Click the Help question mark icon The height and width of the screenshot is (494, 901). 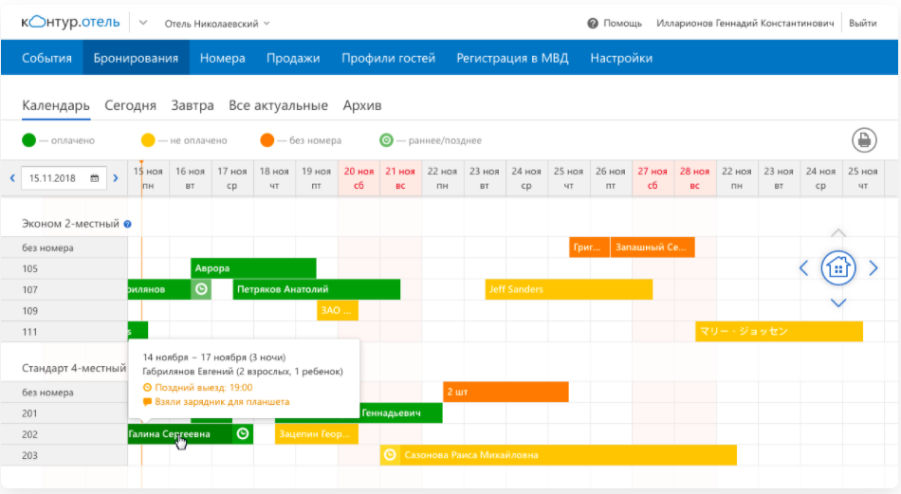(x=593, y=23)
